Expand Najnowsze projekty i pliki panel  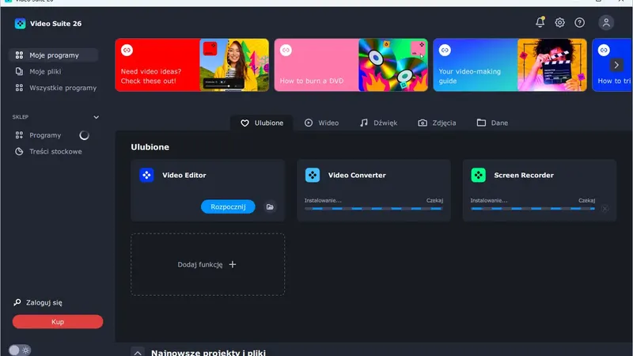pyautogui.click(x=138, y=353)
